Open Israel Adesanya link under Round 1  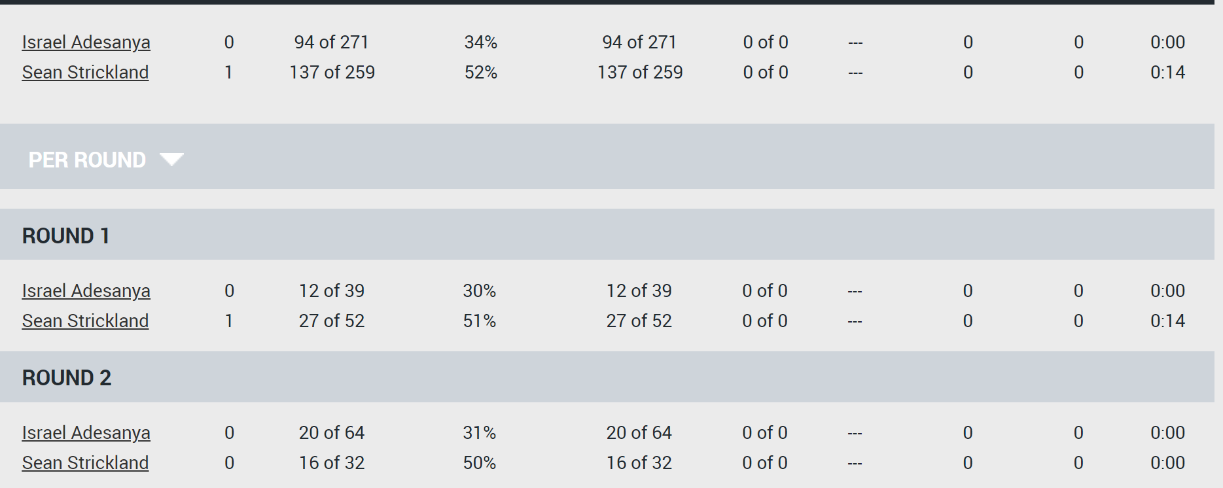pyautogui.click(x=86, y=291)
